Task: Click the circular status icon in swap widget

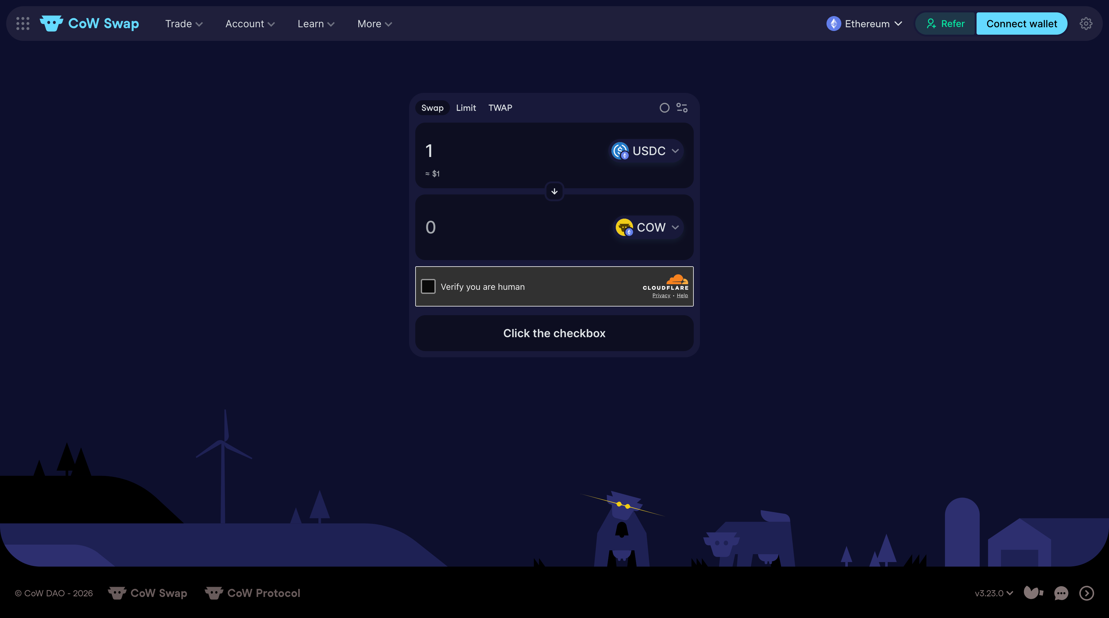Action: point(665,108)
